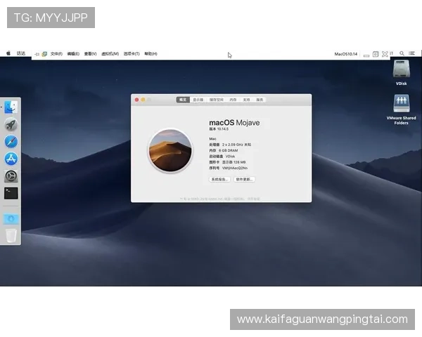
Task: Click the Apple Inc. copyright footer text
Action: pos(220,199)
